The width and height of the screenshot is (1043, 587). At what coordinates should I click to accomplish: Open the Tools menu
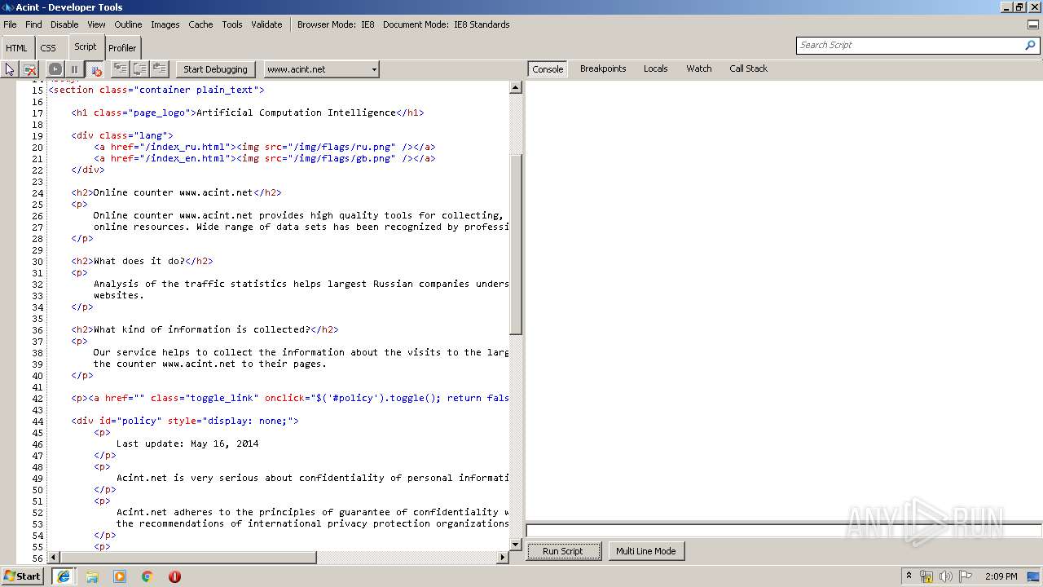coord(232,24)
